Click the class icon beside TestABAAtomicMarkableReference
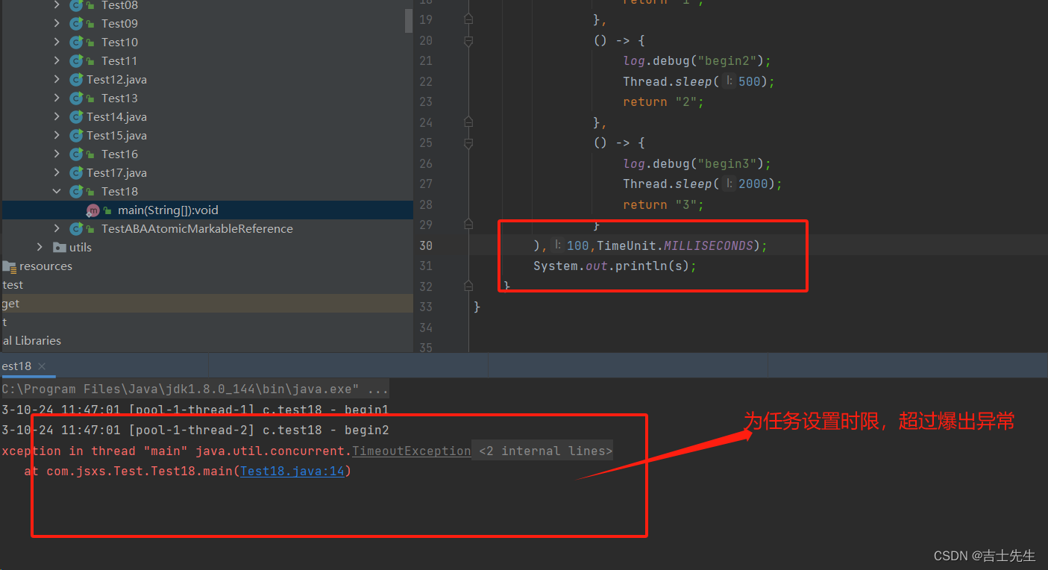The image size is (1048, 570). pyautogui.click(x=76, y=228)
